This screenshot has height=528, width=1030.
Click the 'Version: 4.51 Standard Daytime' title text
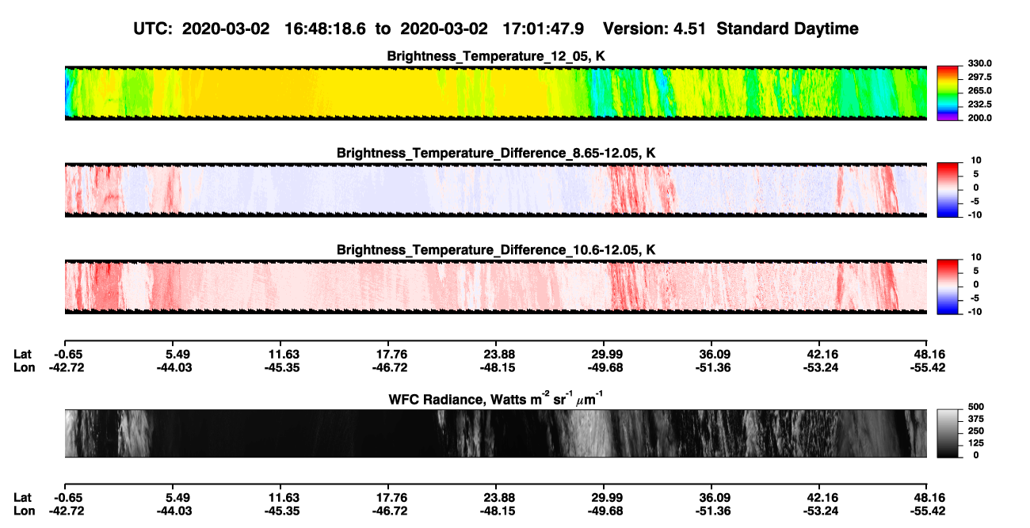(731, 28)
